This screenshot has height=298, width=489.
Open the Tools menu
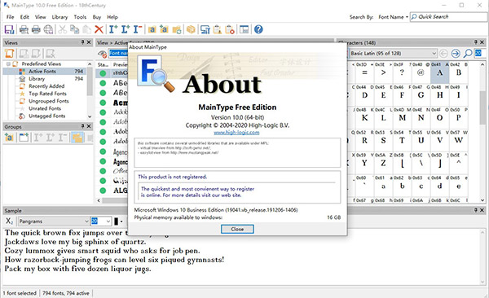tap(80, 17)
